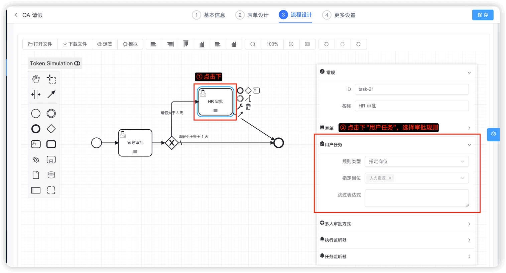Screen dimensions: 506x273
Task: Open the 规则类型 dropdown
Action: (x=416, y=161)
